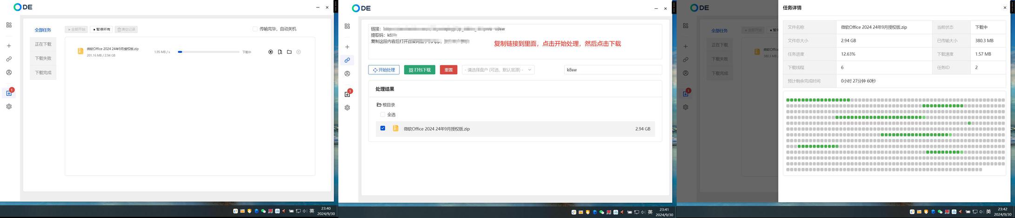Close the 任务详情 panel with the X
This screenshot has width=1015, height=218.
1005,7
